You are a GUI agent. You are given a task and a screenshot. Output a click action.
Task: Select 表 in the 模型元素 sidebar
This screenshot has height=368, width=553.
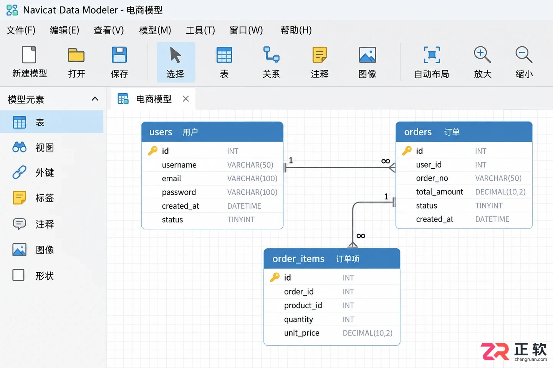pos(52,122)
